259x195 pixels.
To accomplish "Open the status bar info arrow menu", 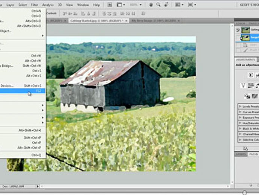I will tap(38, 186).
